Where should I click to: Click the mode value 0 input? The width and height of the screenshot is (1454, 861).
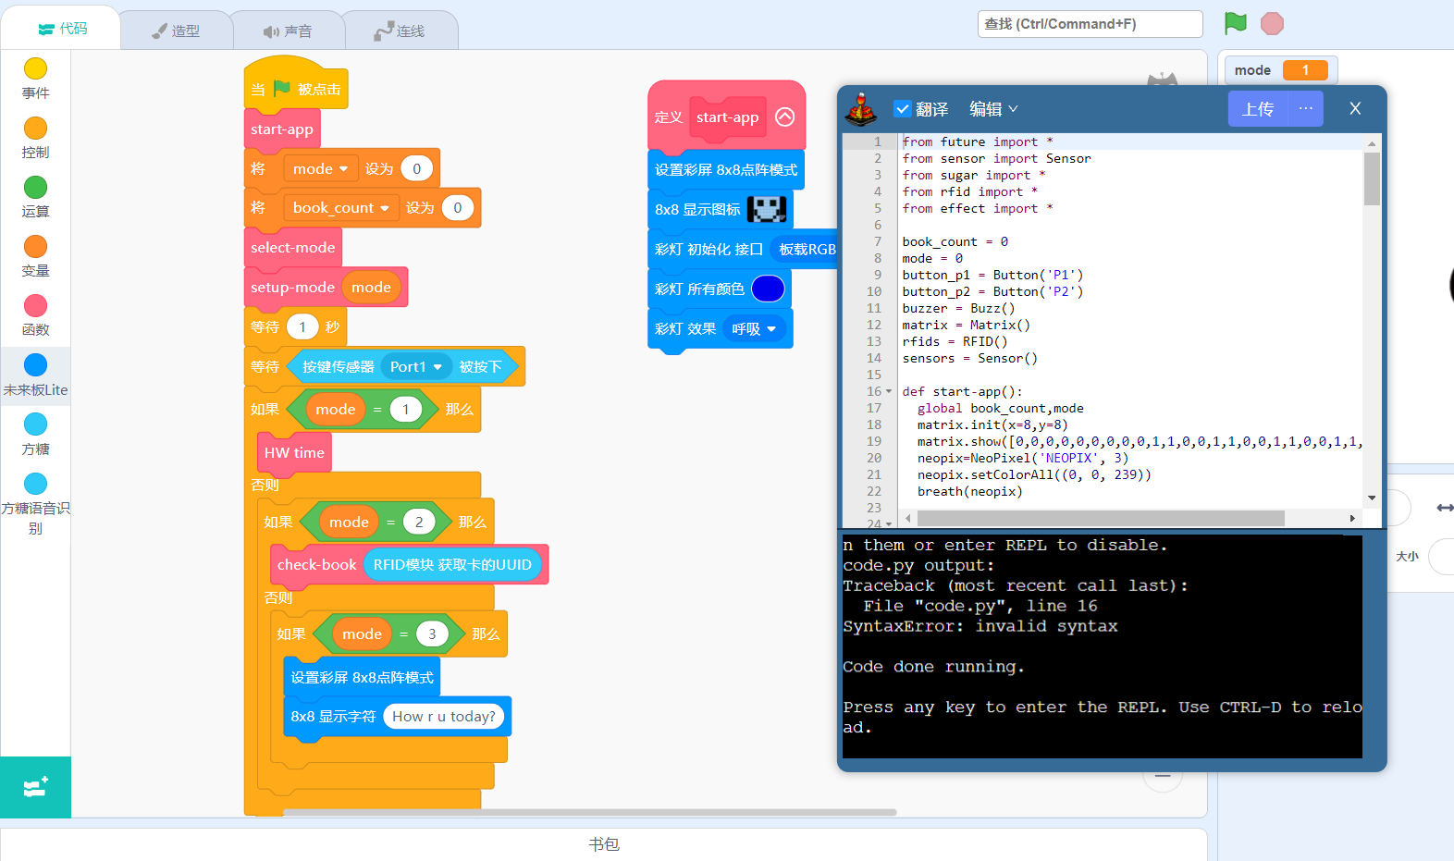tap(417, 169)
